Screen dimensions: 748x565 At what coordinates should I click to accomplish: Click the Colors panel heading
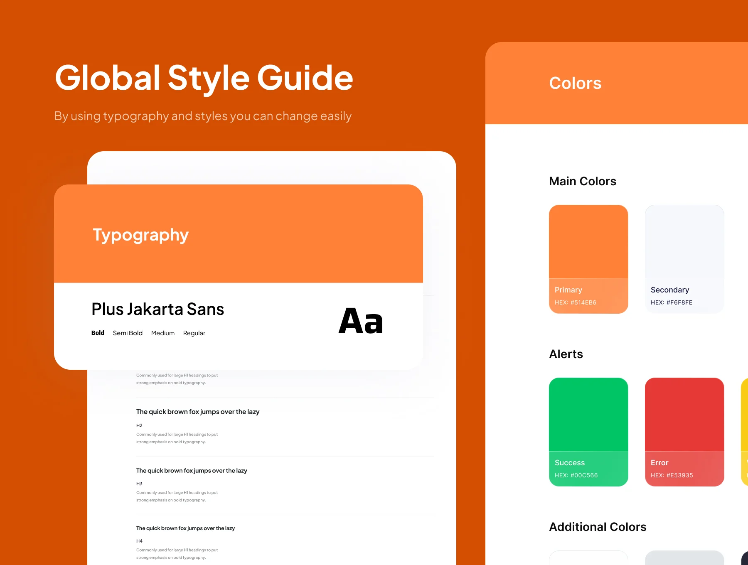coord(575,83)
